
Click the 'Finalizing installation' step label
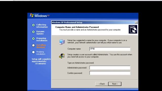pyautogui.click(x=41, y=53)
